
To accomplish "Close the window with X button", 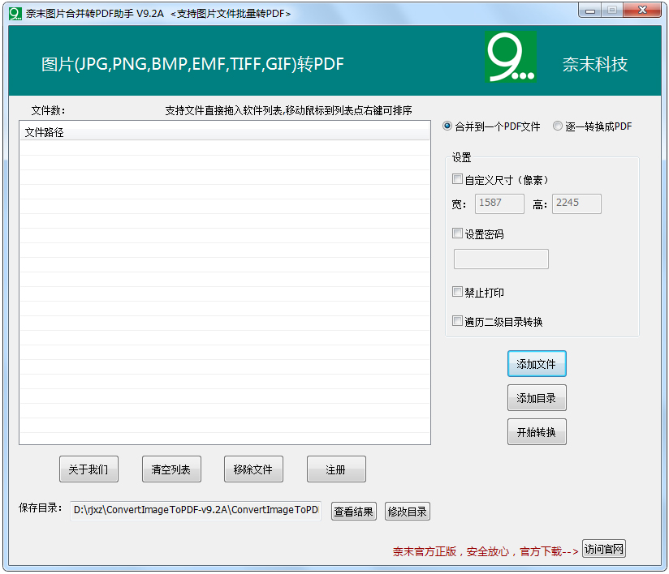I will tap(642, 11).
